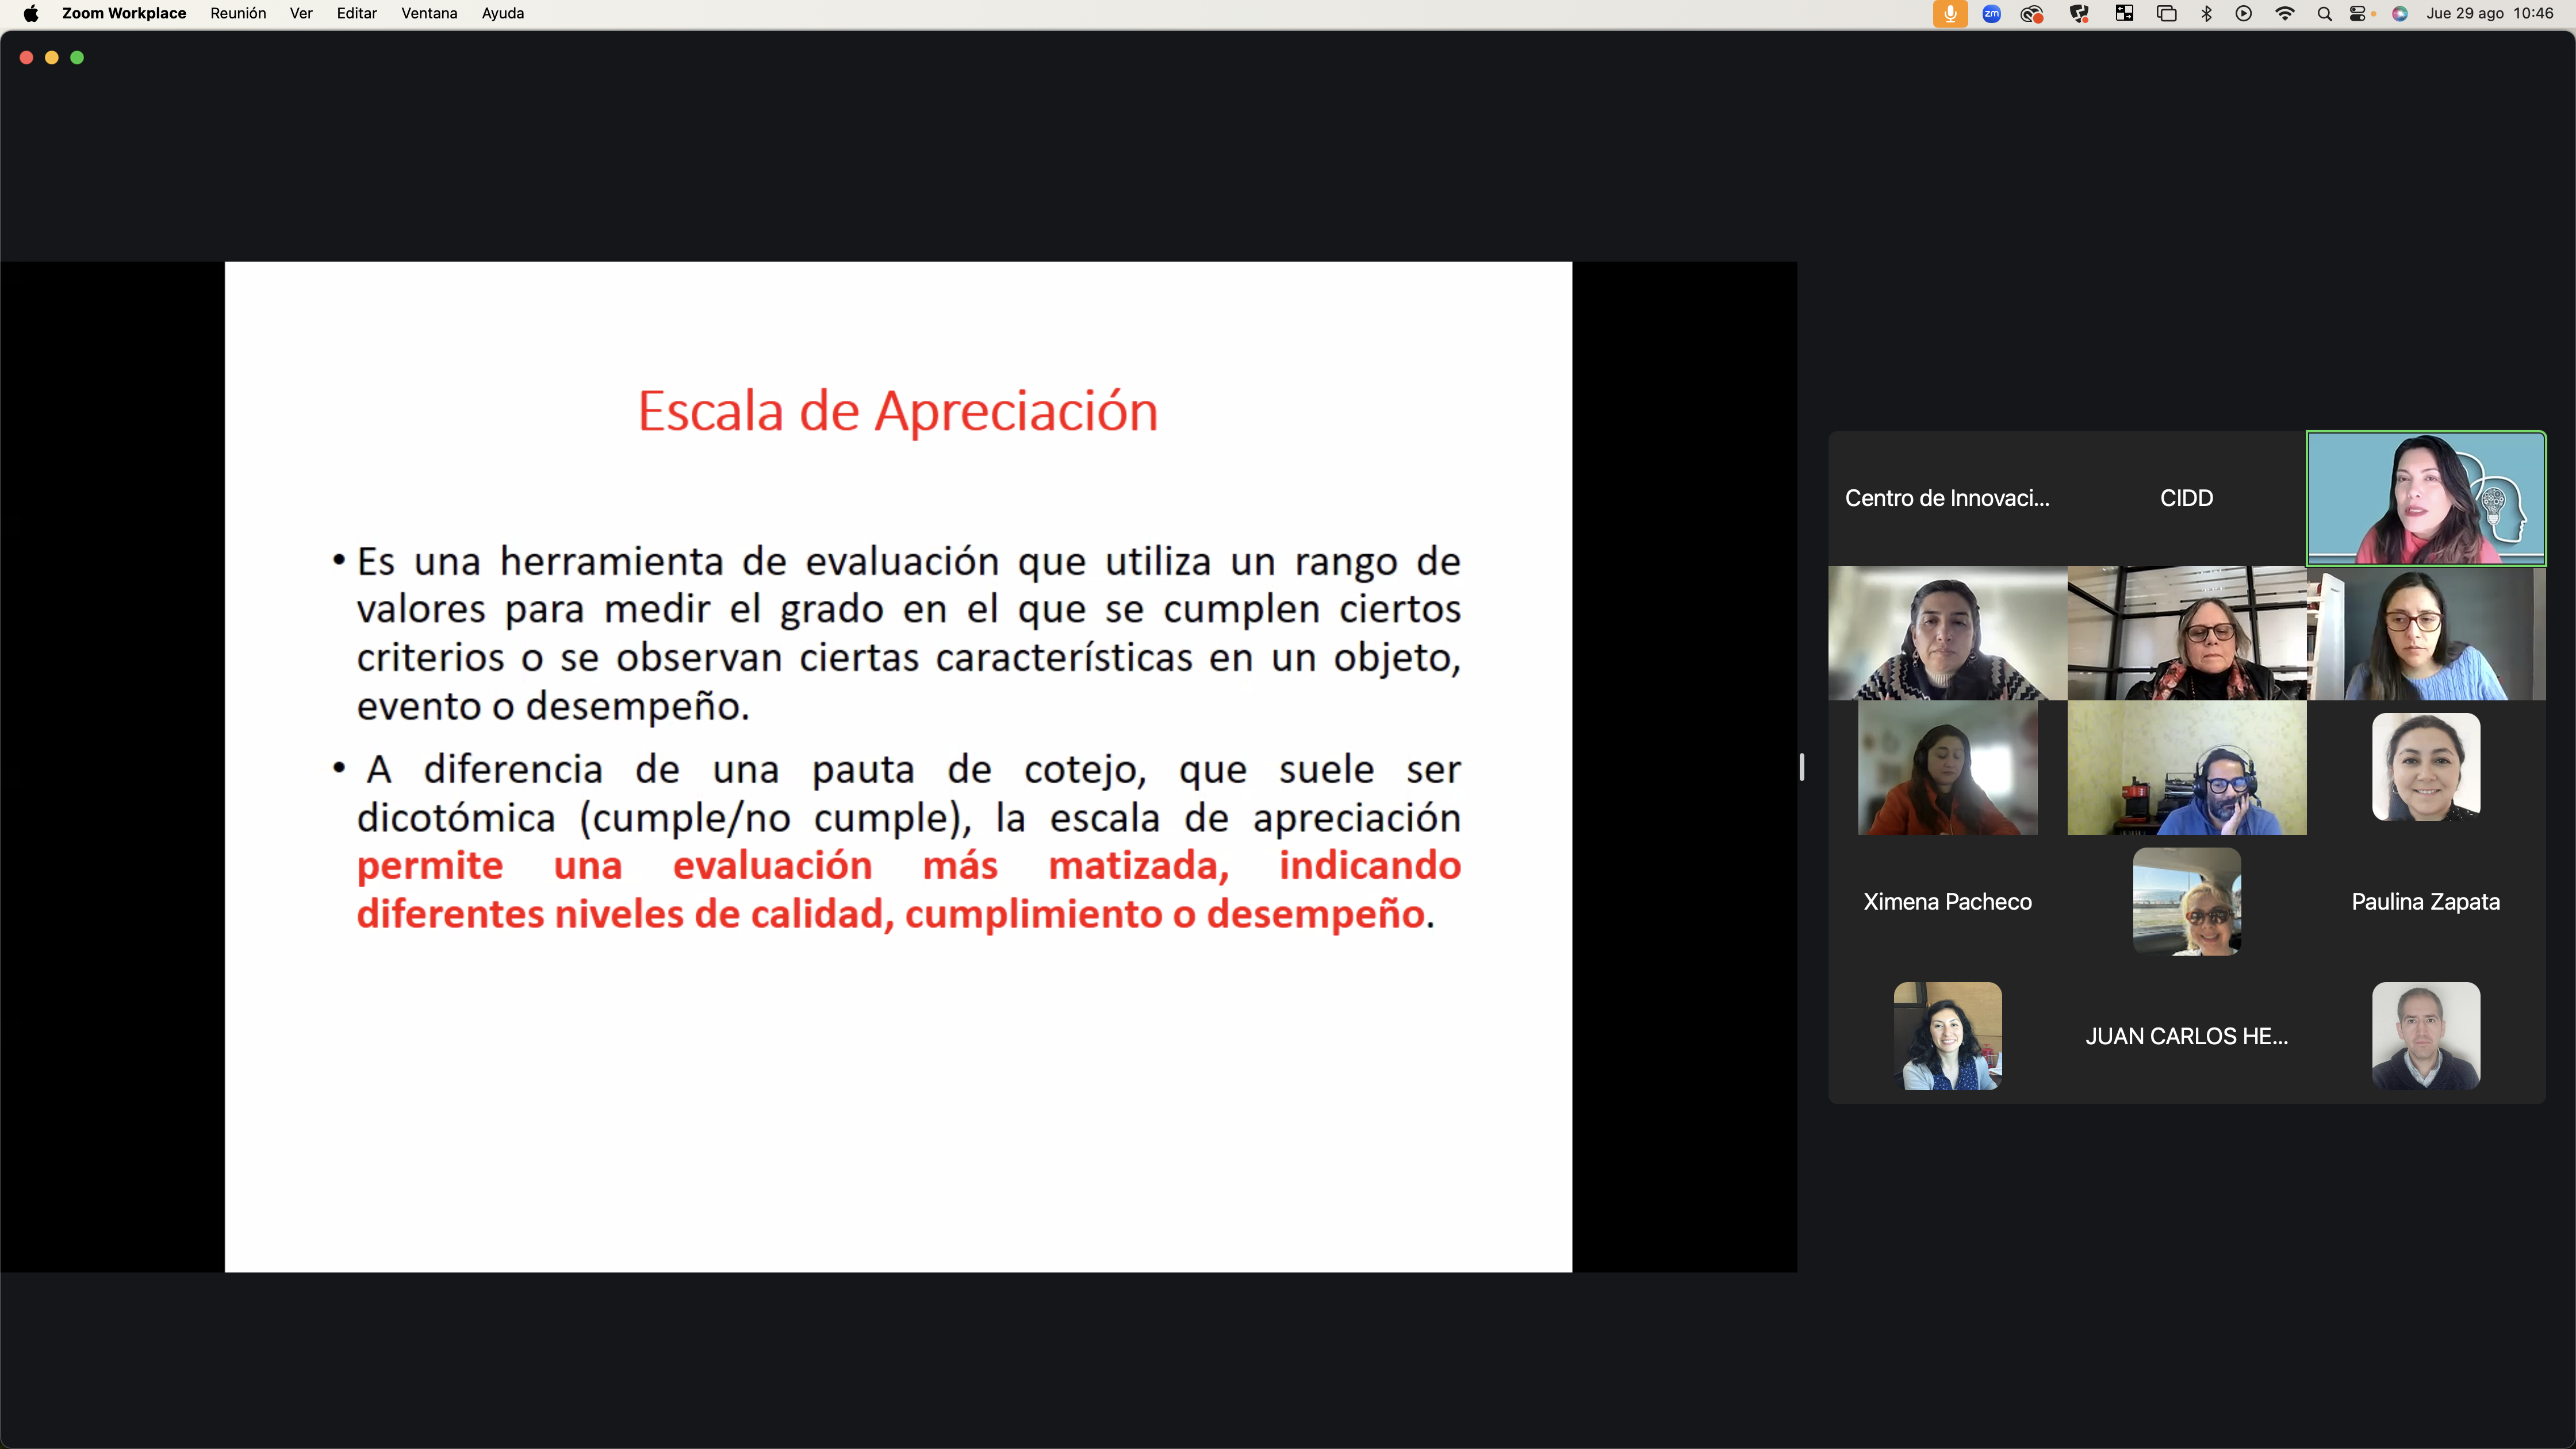Image resolution: width=2576 pixels, height=1449 pixels.
Task: Open the Apple menu
Action: pyautogui.click(x=31, y=13)
